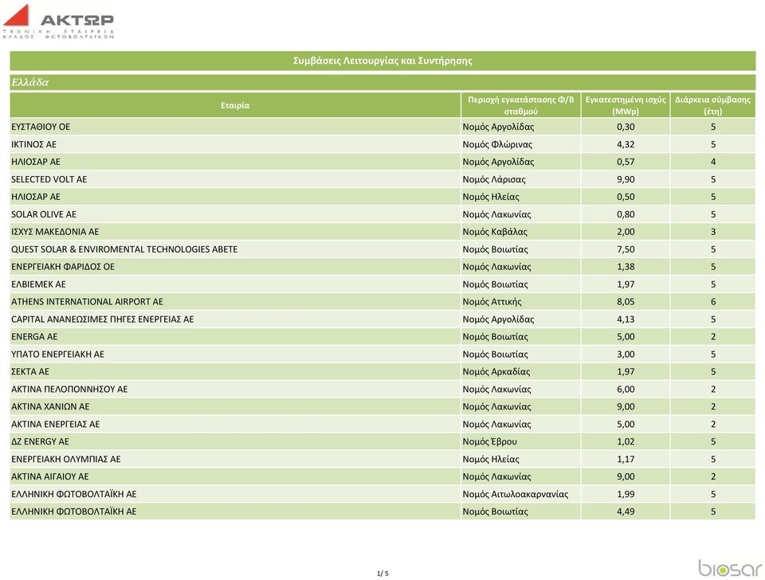Click 'QUEST SOLAR & ENVIROMENTAL TECHNOLOGIES ABETE'
The image size is (765, 580).
click(124, 249)
